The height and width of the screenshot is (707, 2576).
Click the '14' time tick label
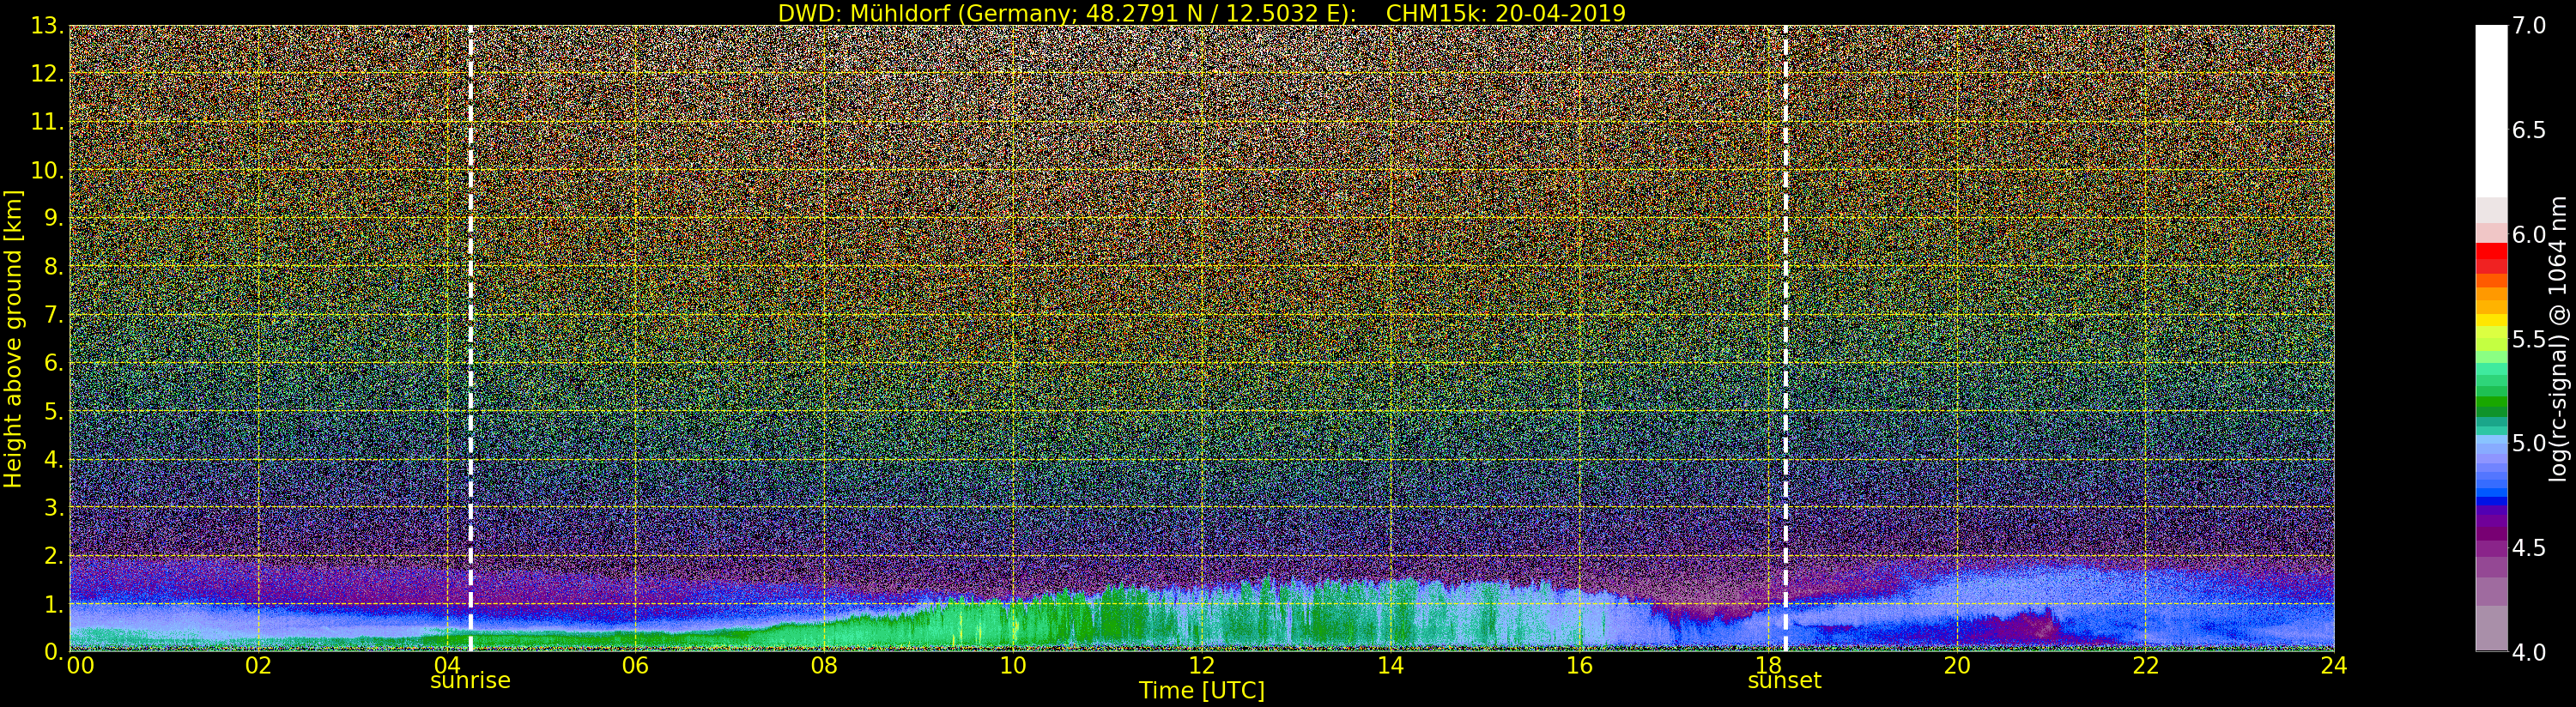1390,665
